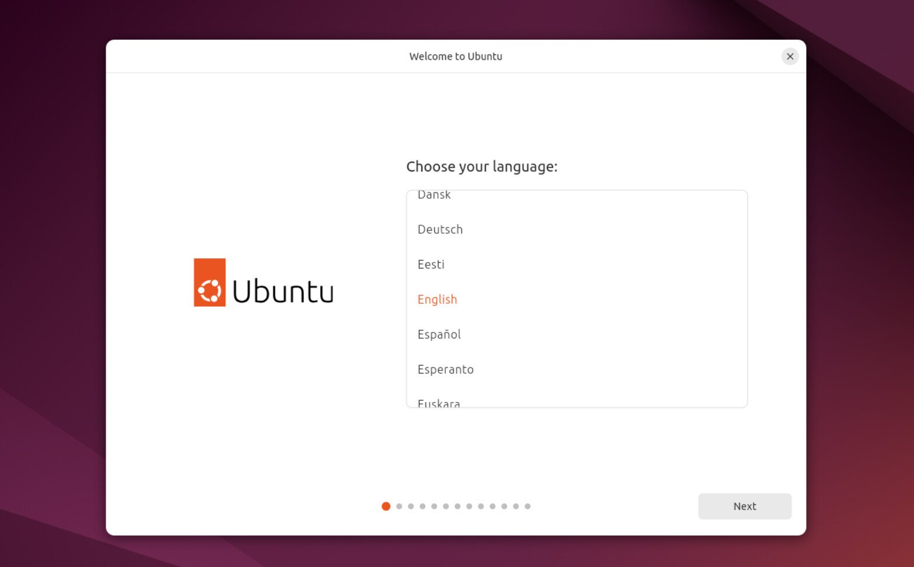Image resolution: width=914 pixels, height=567 pixels.
Task: Select Deutsch as your language
Action: click(x=440, y=229)
